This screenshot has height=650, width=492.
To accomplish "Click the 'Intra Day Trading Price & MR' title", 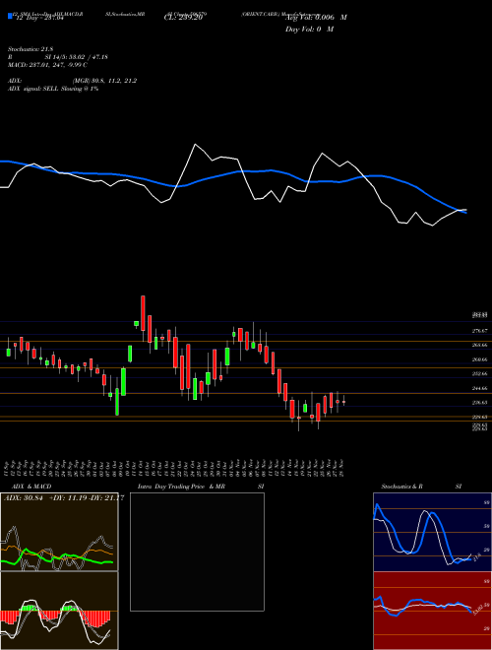I will tap(181, 487).
